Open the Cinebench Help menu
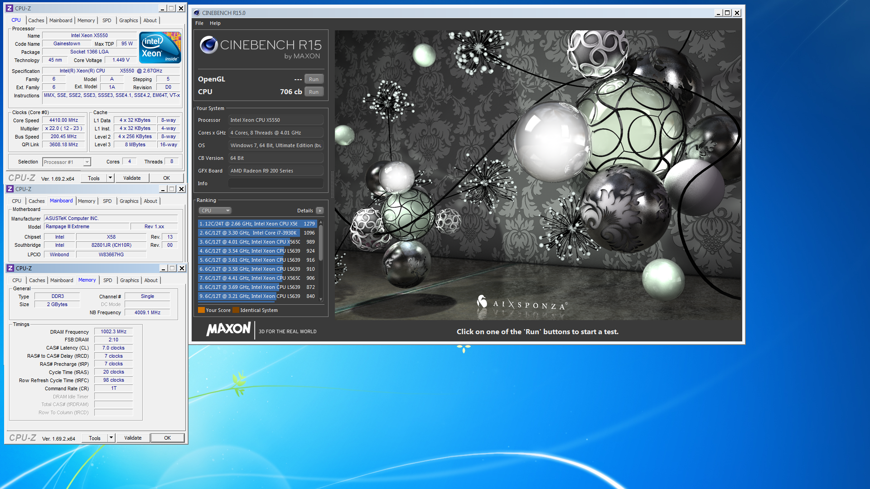The width and height of the screenshot is (870, 489). (215, 23)
